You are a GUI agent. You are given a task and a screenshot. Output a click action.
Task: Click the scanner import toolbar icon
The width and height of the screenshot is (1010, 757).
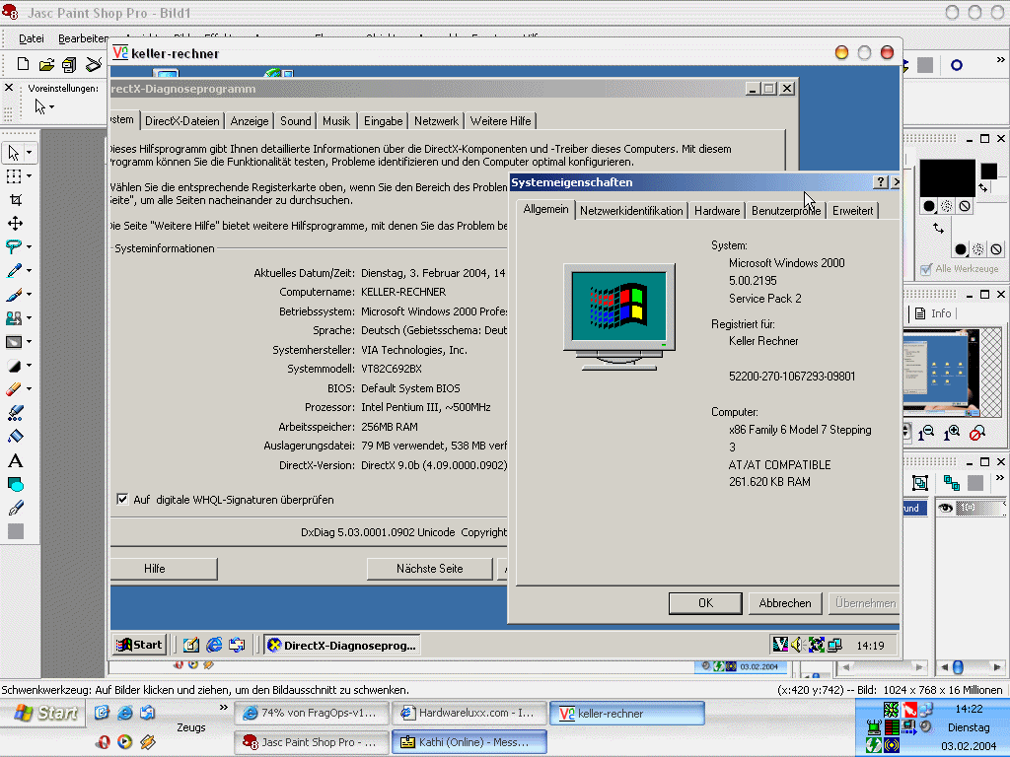click(x=94, y=64)
